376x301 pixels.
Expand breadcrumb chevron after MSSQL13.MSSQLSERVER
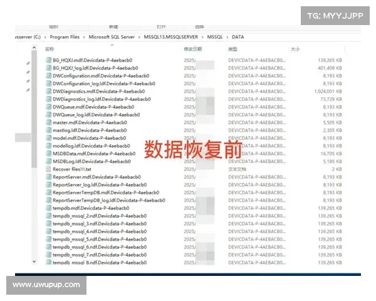(x=202, y=37)
